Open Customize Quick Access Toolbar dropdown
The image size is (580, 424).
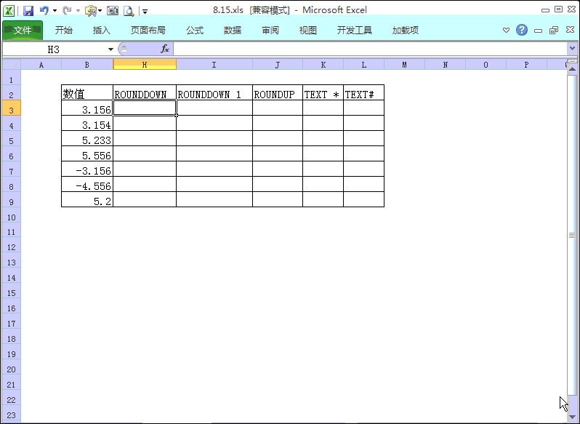click(145, 12)
